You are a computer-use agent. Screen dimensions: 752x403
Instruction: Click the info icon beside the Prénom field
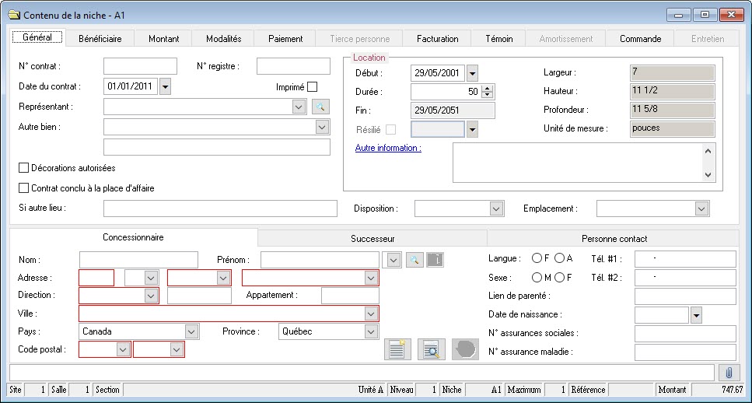tap(435, 260)
